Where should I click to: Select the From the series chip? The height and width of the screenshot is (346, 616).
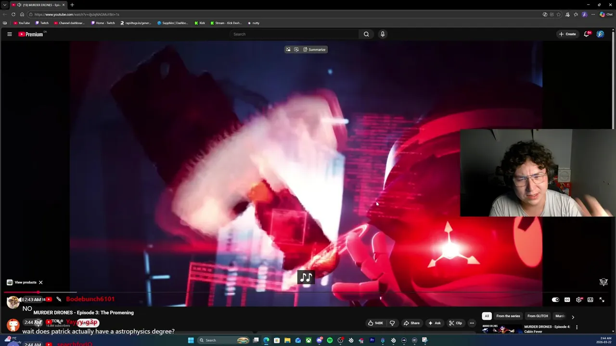click(508, 316)
